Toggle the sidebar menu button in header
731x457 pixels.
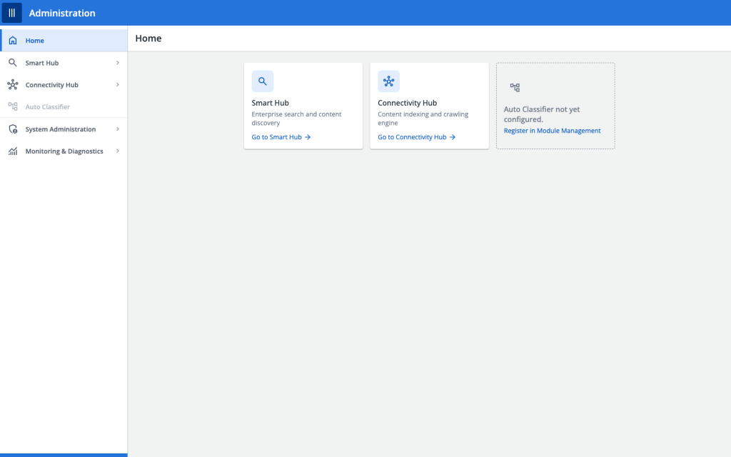click(11, 13)
